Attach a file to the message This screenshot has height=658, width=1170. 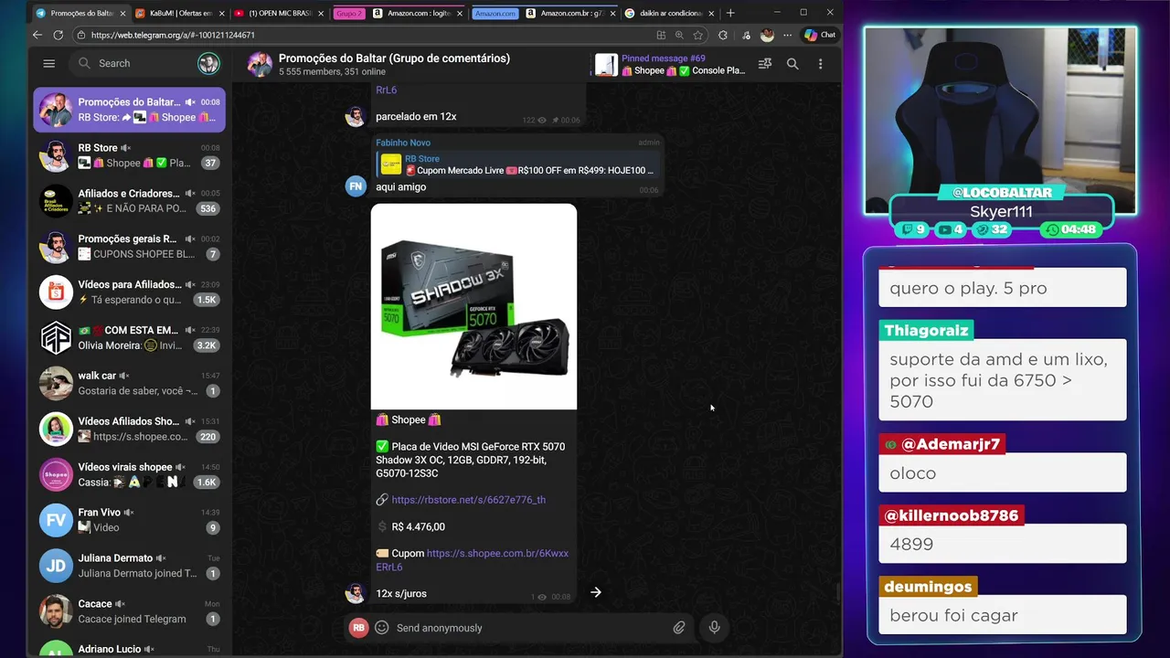679,628
